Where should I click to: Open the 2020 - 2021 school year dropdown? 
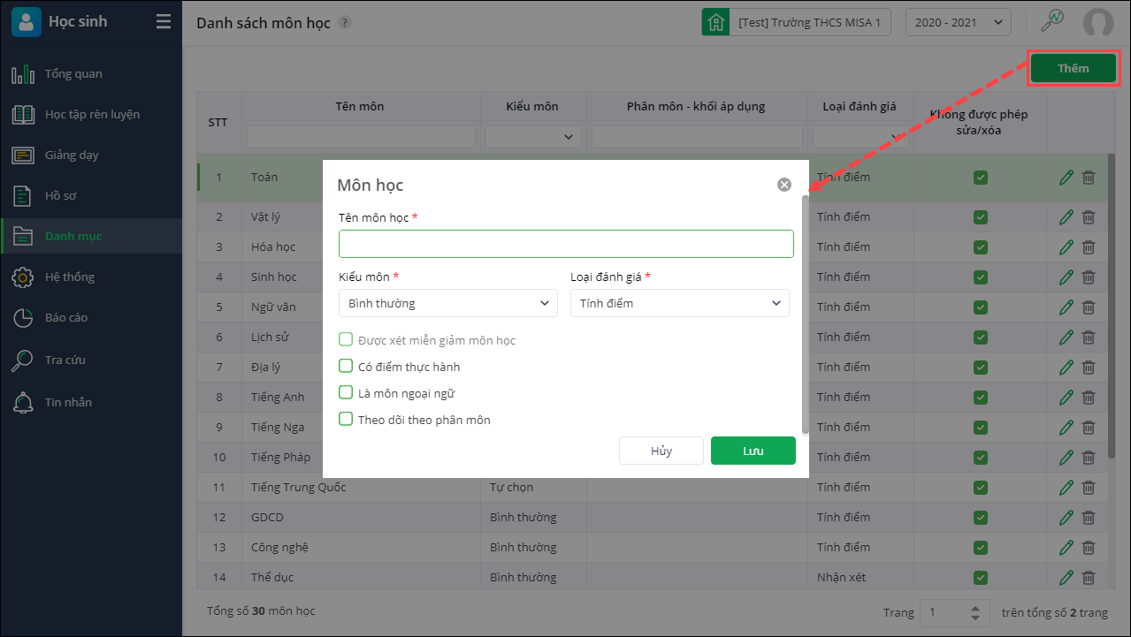(x=958, y=23)
